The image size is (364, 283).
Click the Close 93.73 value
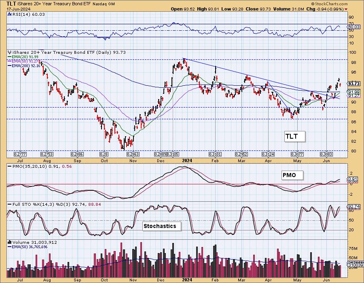click(258, 9)
